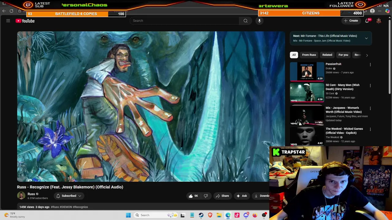Click the Wicked Games thumbnail
392x220 pixels.
[307, 136]
